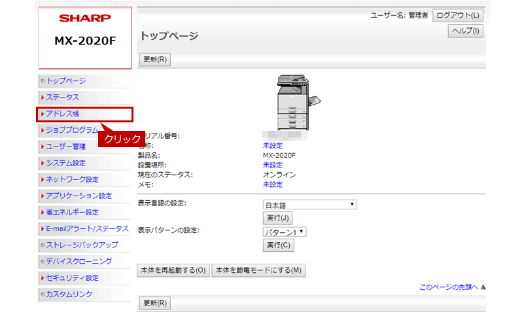The width and height of the screenshot is (526, 318).
Task: Open the 表示言語 日本語 dropdown
Action: (x=309, y=205)
